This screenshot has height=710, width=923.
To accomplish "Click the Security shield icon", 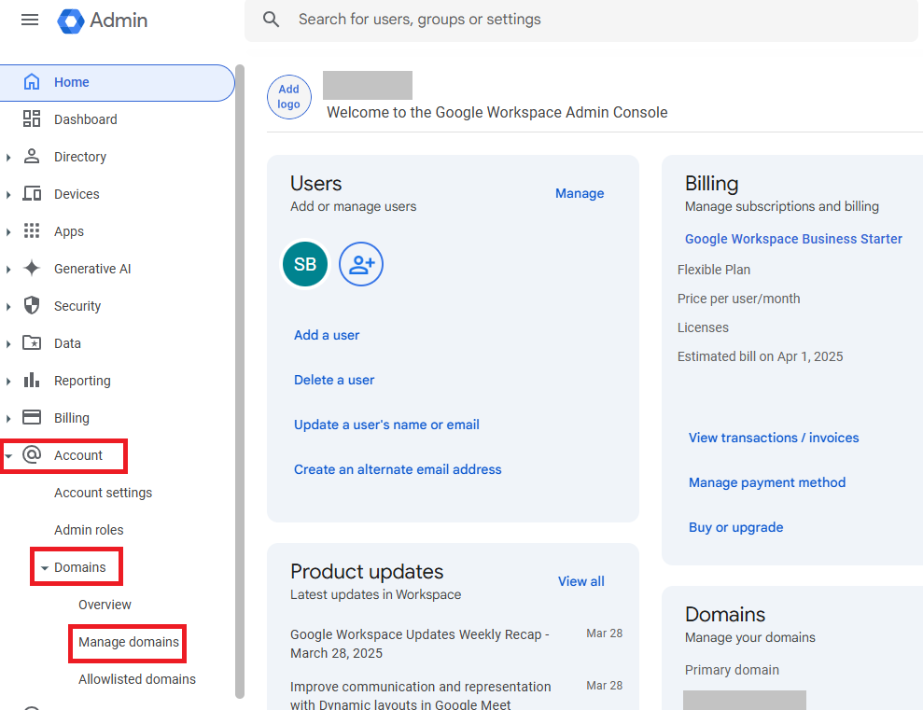I will (x=32, y=306).
